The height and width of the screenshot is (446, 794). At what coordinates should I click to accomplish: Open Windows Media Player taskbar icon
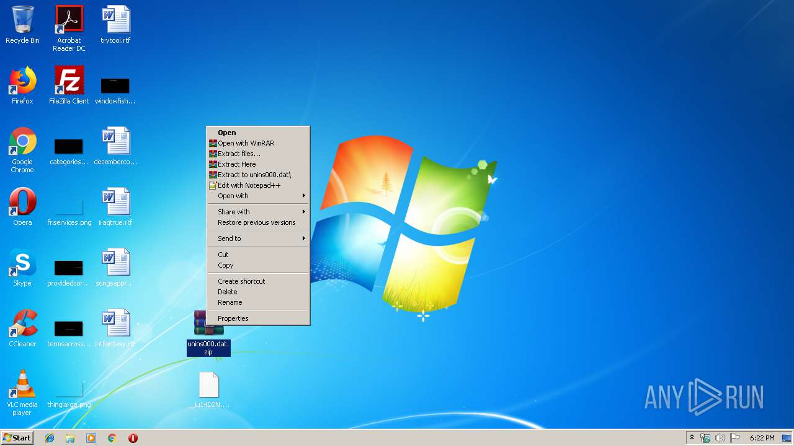tap(91, 438)
